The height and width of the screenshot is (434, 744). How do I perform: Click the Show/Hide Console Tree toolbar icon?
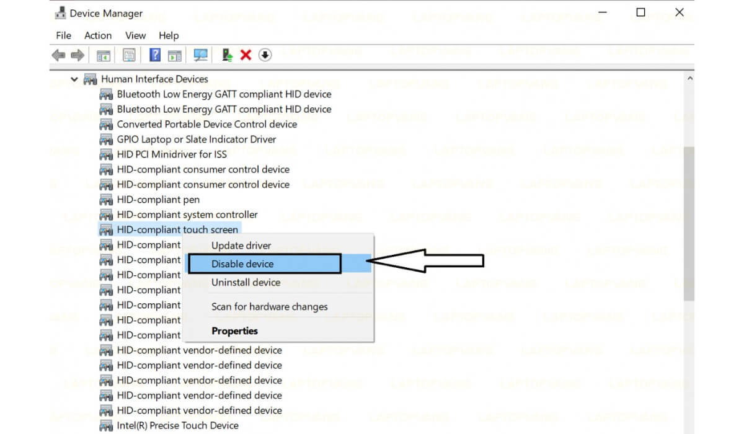click(103, 55)
